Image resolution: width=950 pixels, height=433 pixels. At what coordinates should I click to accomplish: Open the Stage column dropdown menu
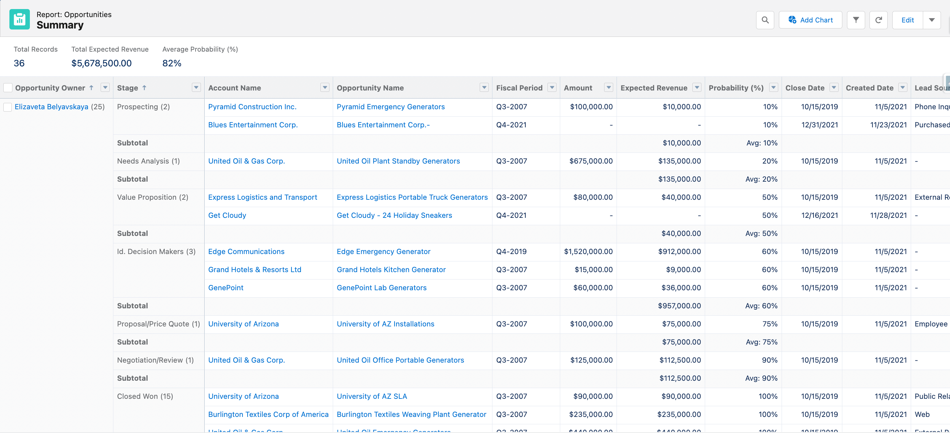pyautogui.click(x=196, y=87)
